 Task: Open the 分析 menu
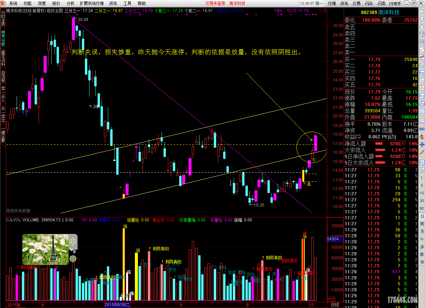(x=71, y=3)
